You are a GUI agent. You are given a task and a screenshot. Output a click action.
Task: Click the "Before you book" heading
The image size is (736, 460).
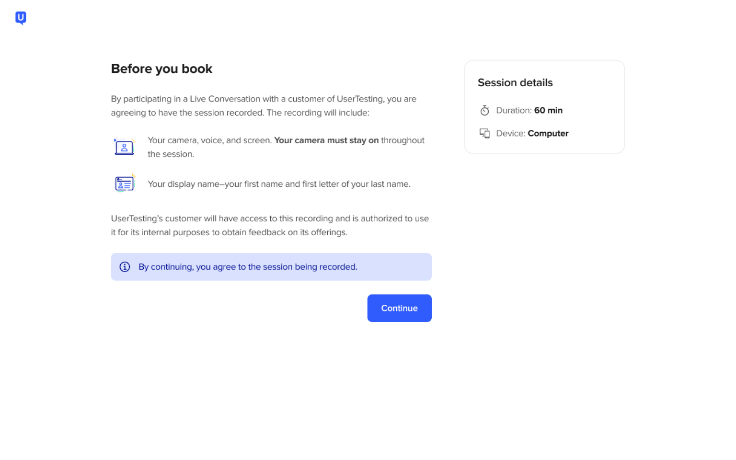tap(161, 69)
